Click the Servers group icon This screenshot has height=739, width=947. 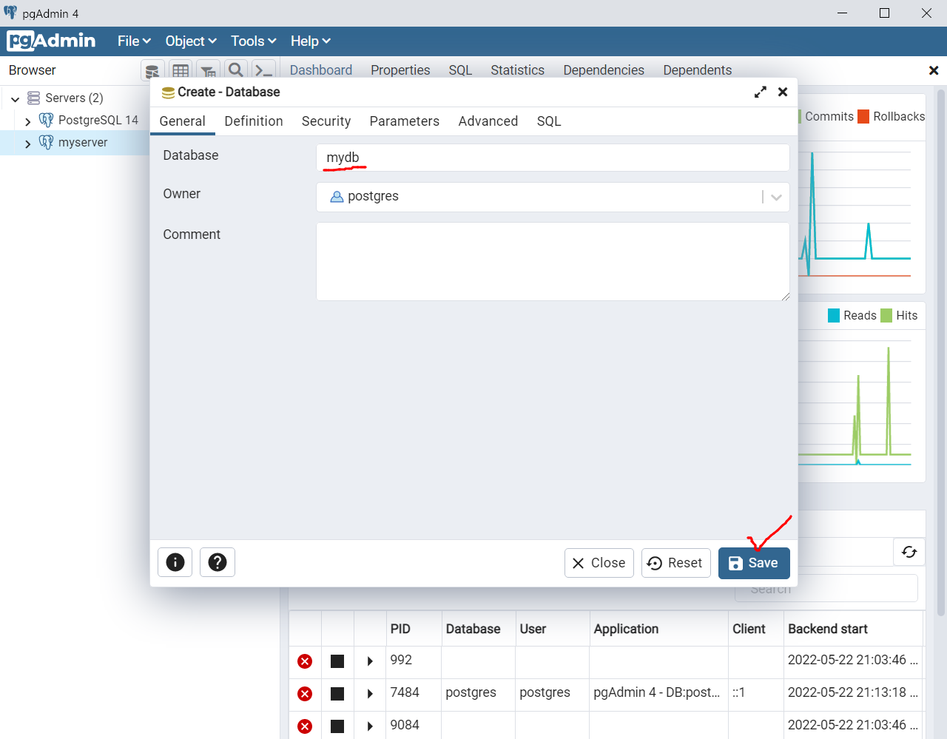click(x=33, y=98)
